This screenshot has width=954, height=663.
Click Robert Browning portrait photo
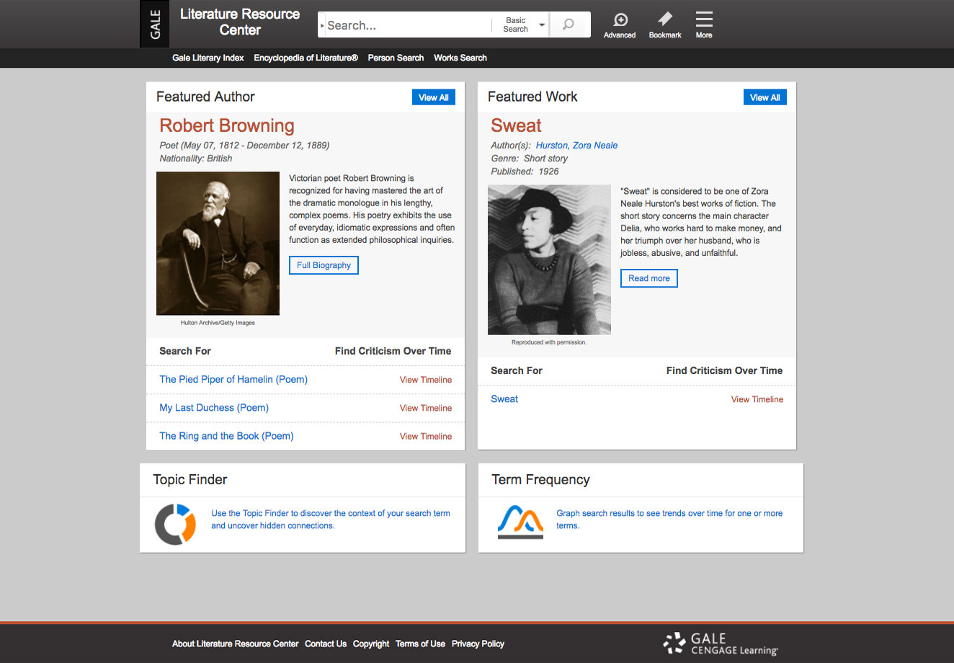pyautogui.click(x=218, y=243)
